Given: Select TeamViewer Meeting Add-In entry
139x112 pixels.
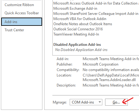Looking at the screenshot, I should tap(76, 34).
